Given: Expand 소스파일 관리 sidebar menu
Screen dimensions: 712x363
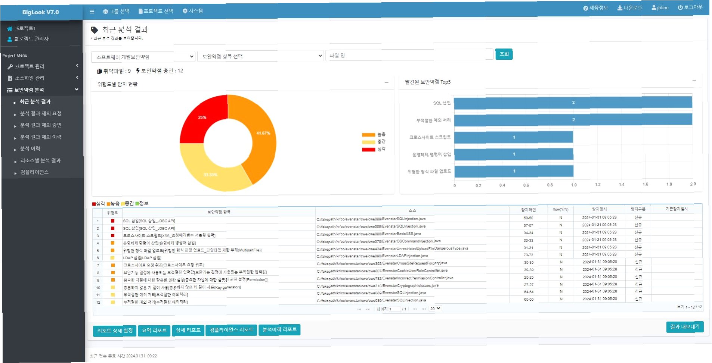Looking at the screenshot, I should (42, 78).
